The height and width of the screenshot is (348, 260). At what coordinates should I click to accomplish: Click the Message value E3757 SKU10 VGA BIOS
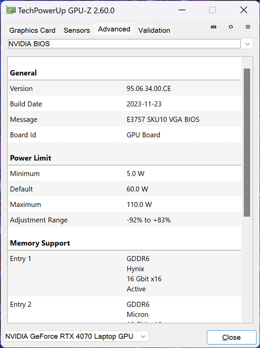163,119
